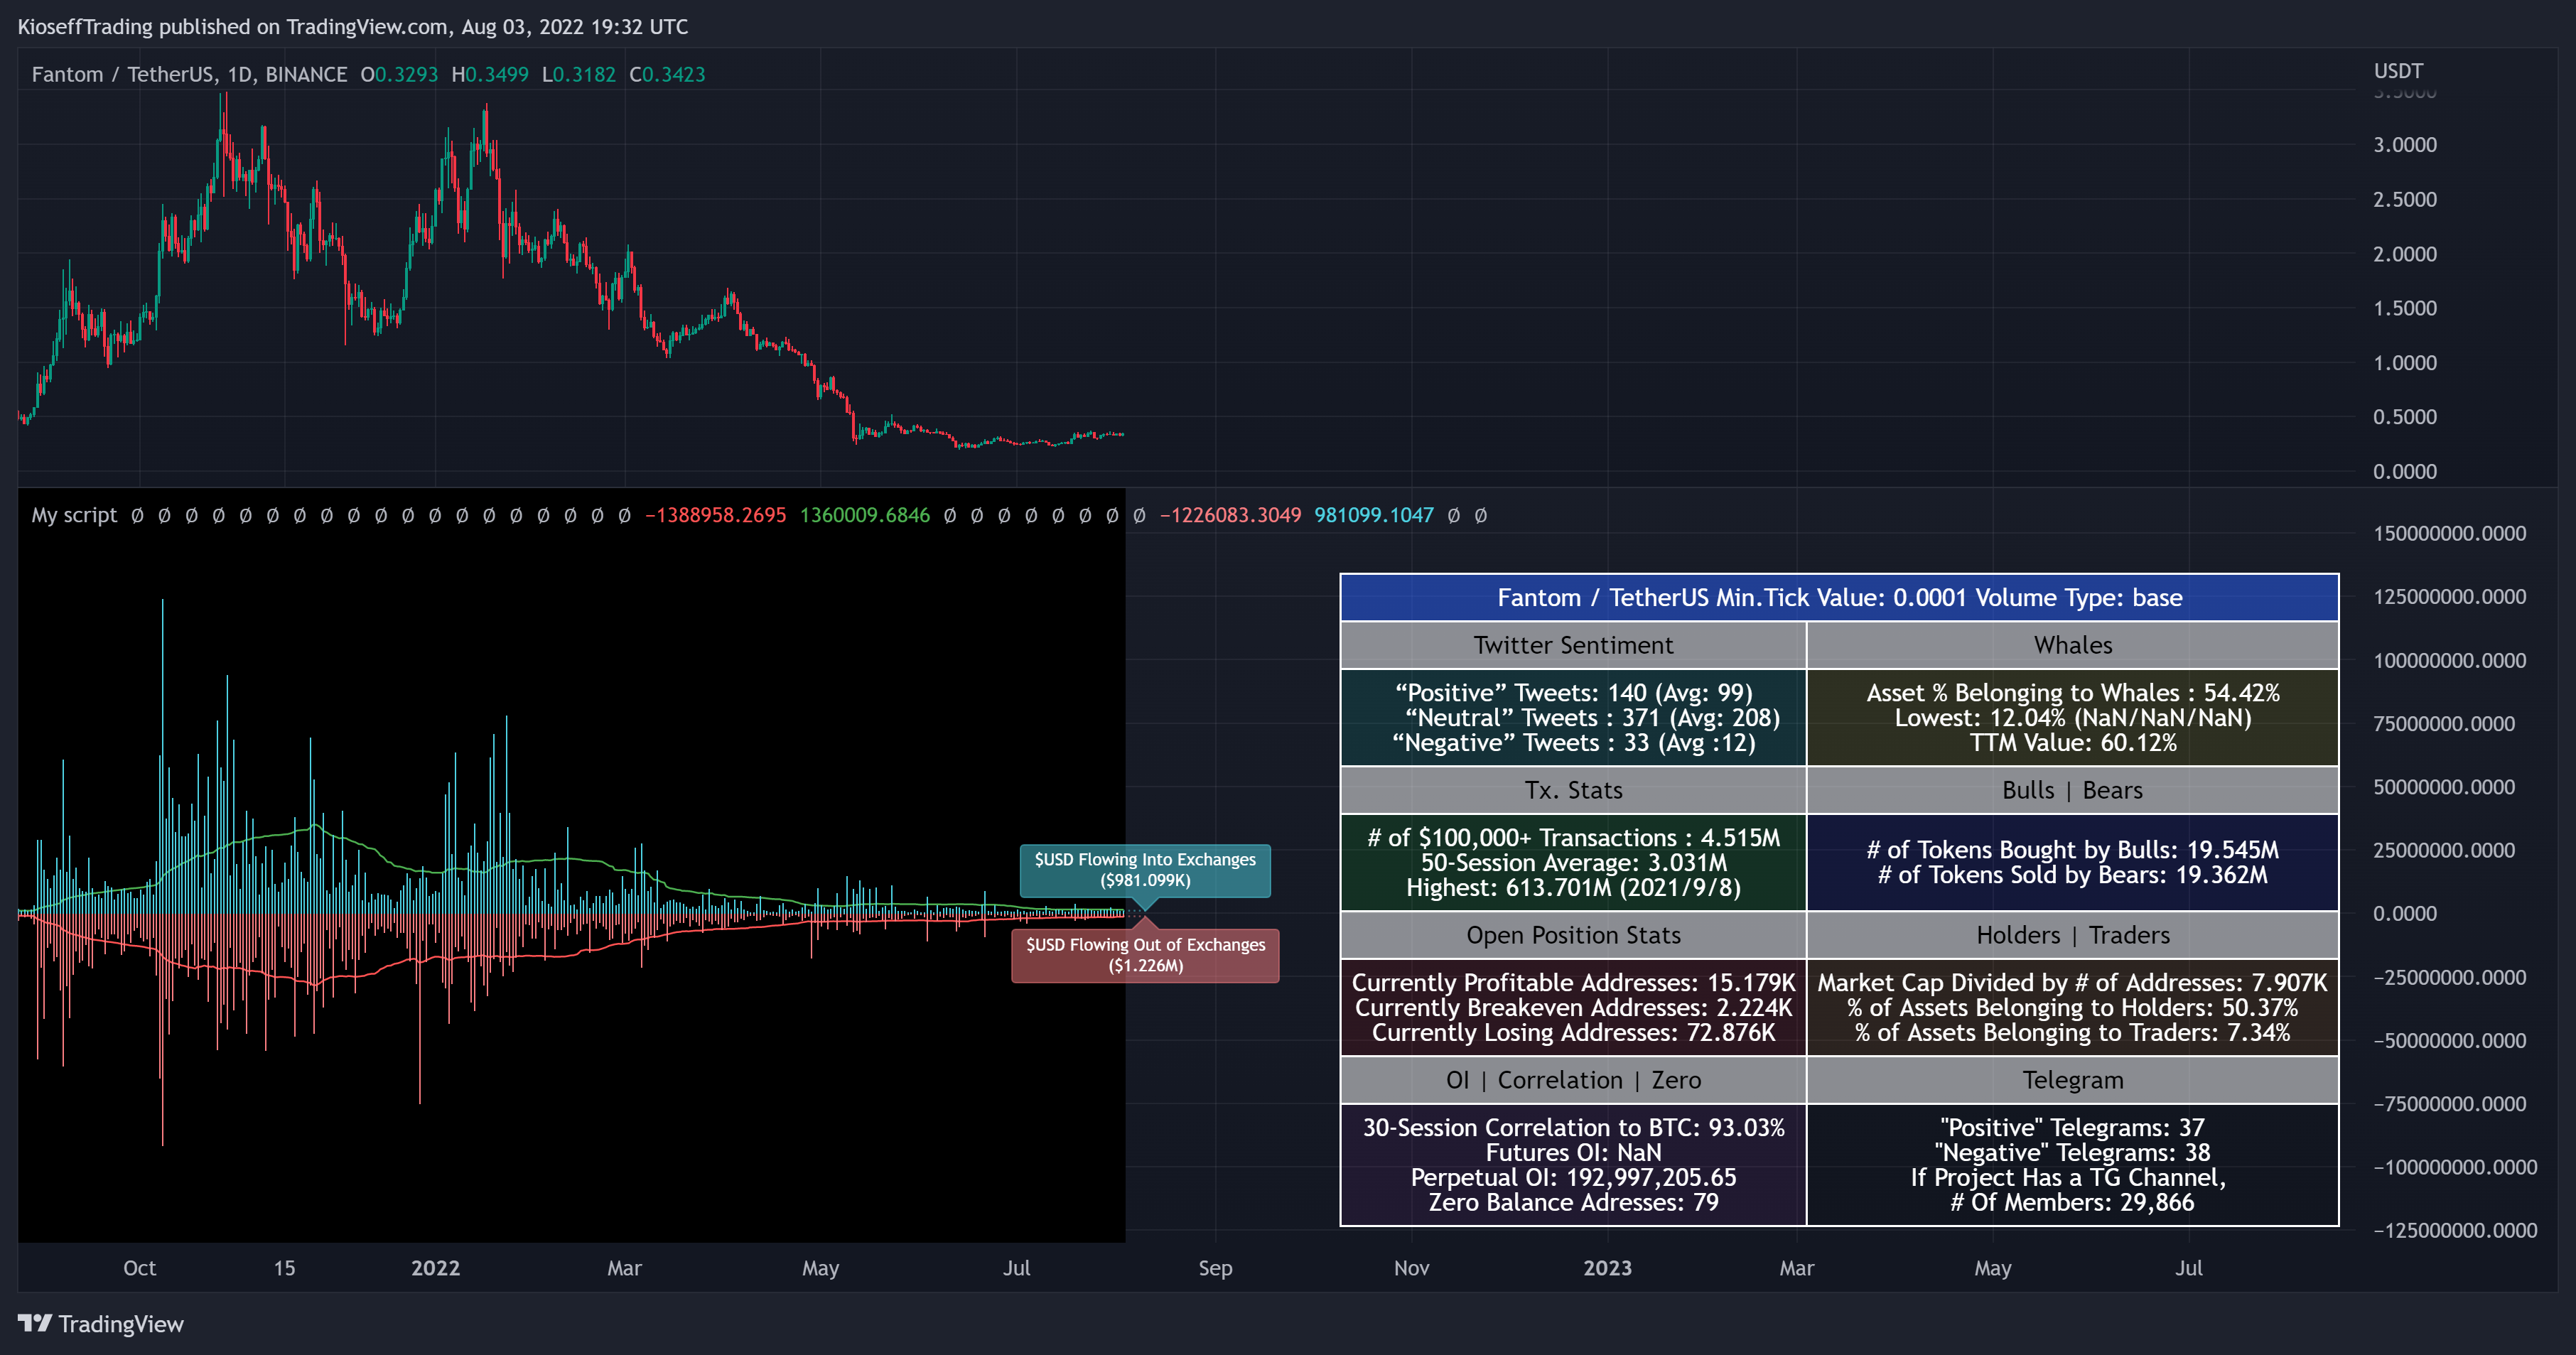The height and width of the screenshot is (1355, 2576).
Task: Click the 'Tx. Stats' header cell
Action: pos(1573,790)
